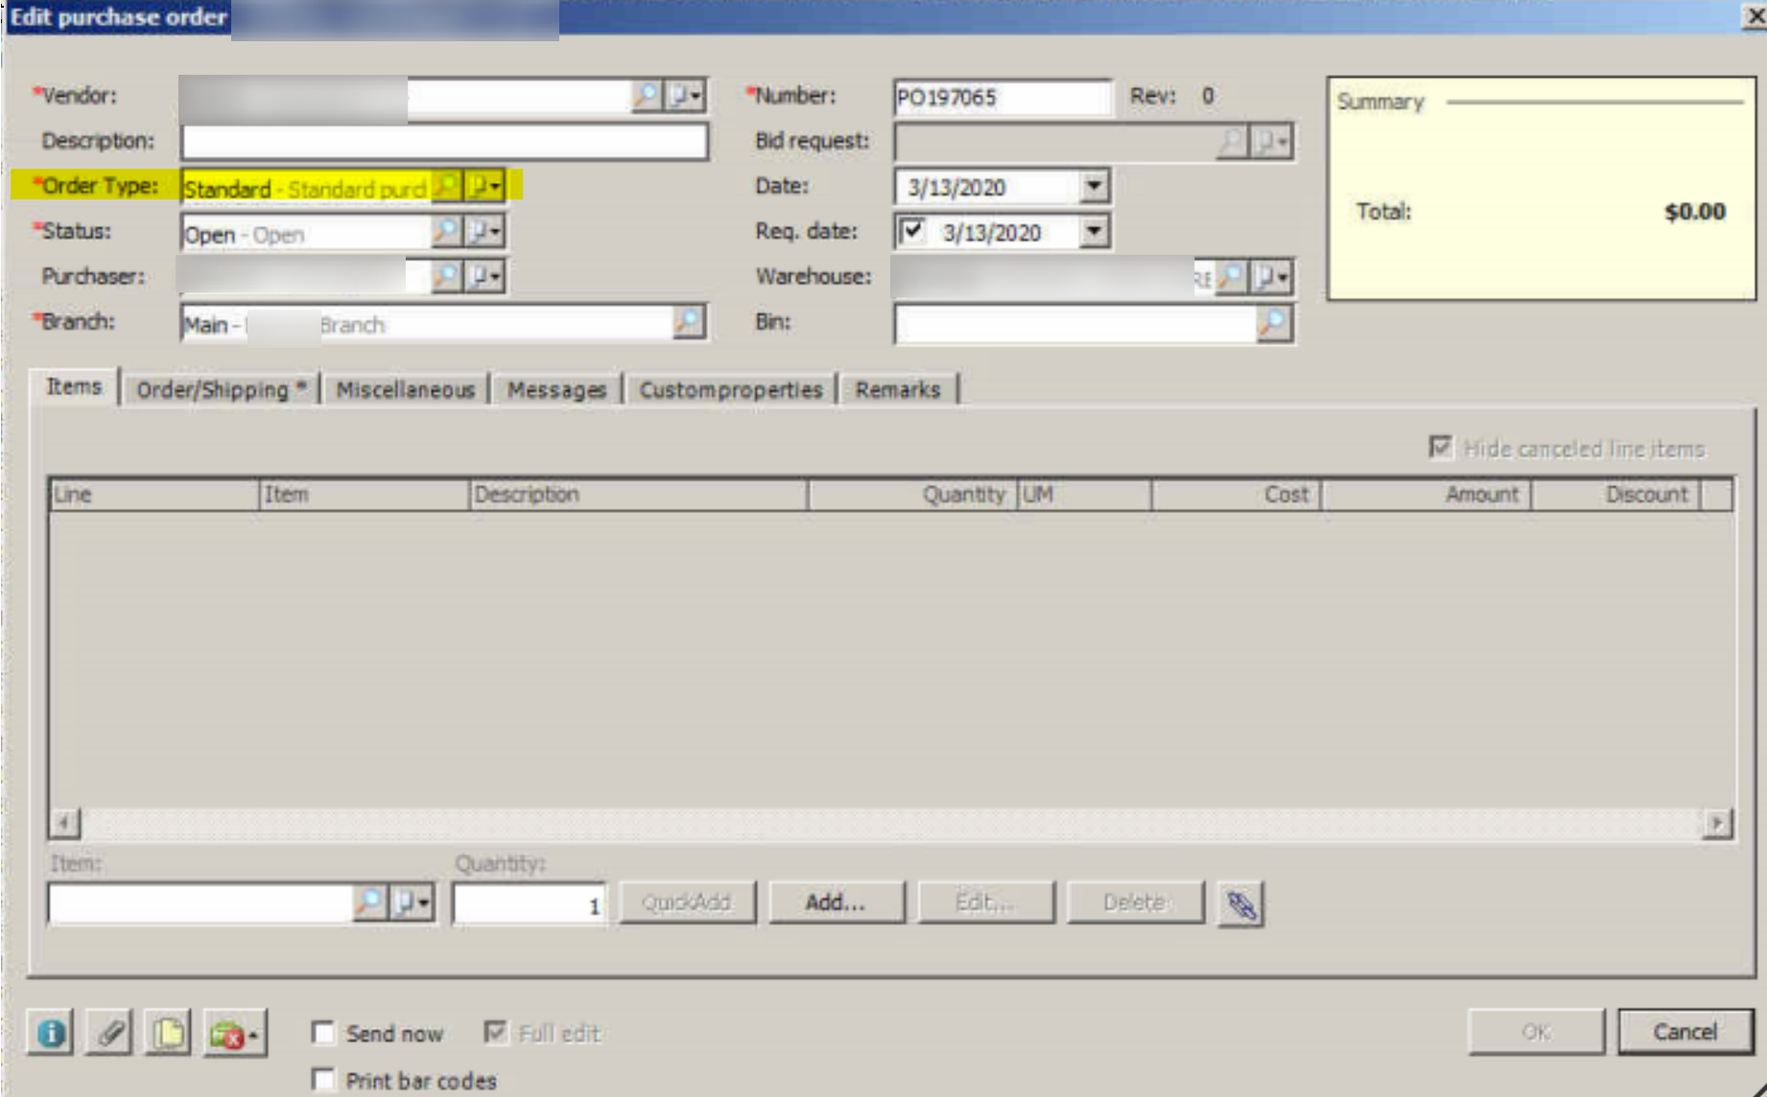Toggle the Req. date checkbox
1767x1097 pixels.
click(x=912, y=230)
